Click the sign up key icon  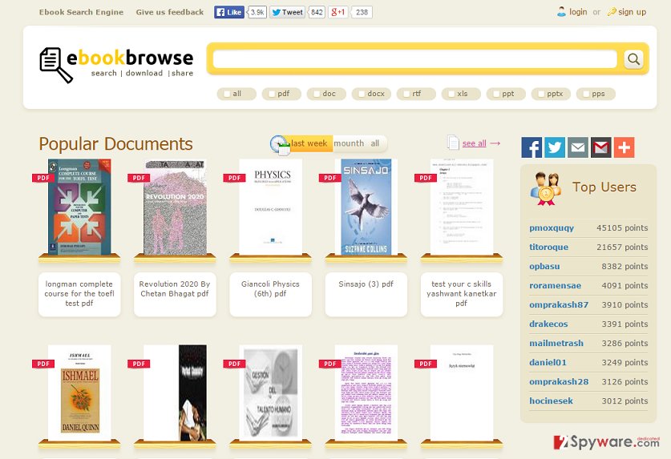coord(612,12)
